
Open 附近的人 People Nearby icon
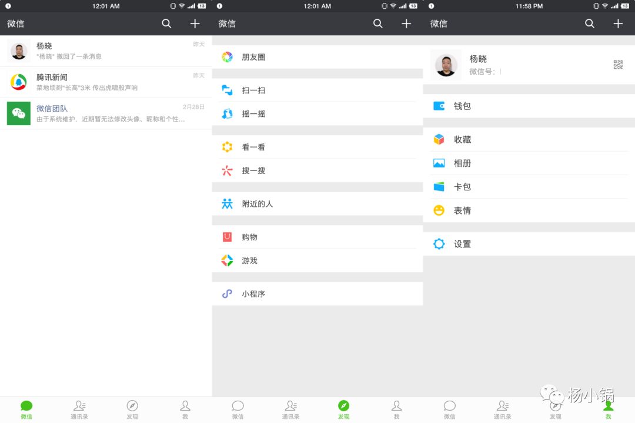pos(227,204)
